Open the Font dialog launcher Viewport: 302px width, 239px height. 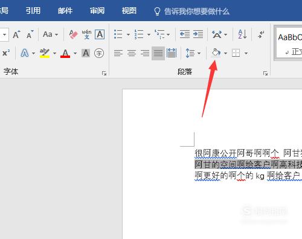(104, 74)
